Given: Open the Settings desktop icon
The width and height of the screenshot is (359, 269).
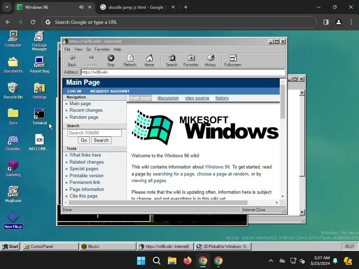Looking at the screenshot, I should pos(39,91).
